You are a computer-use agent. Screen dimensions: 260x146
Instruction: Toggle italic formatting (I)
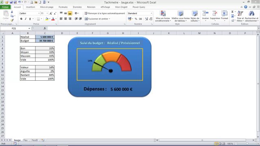point(26,19)
